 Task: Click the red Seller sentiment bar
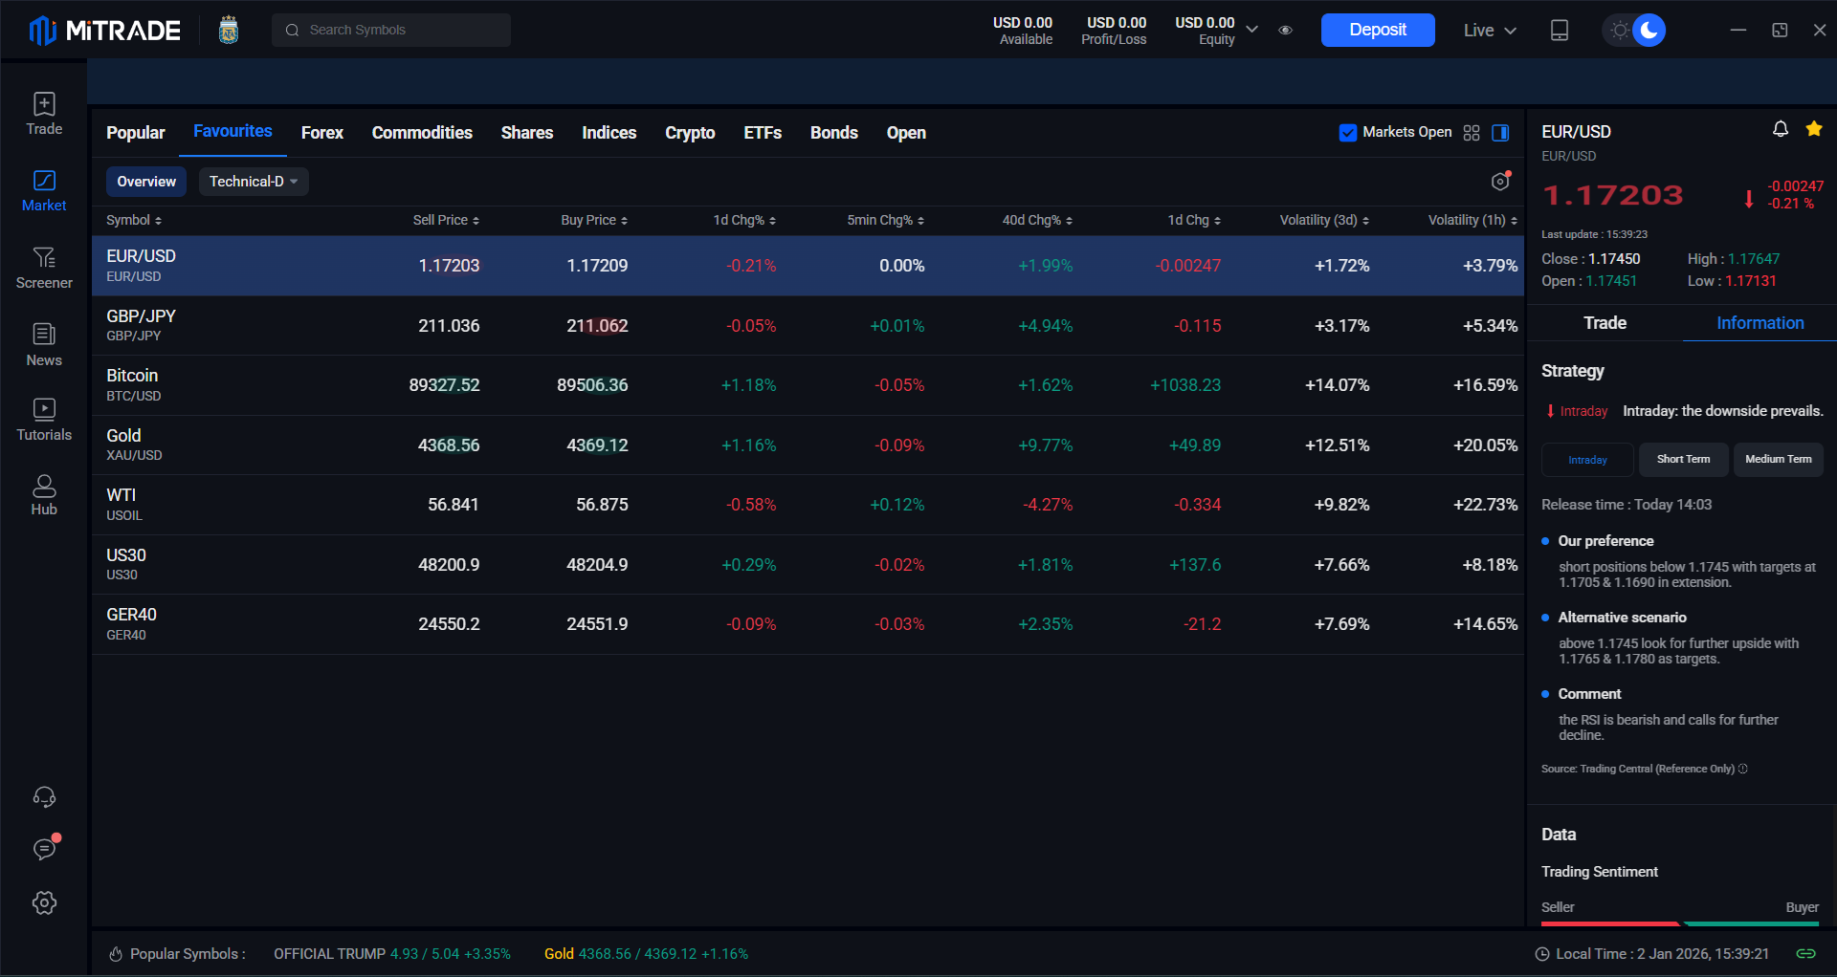point(1610,923)
